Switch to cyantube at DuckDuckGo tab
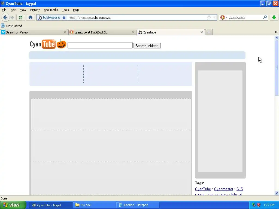This screenshot has width=279, height=209. click(x=102, y=32)
